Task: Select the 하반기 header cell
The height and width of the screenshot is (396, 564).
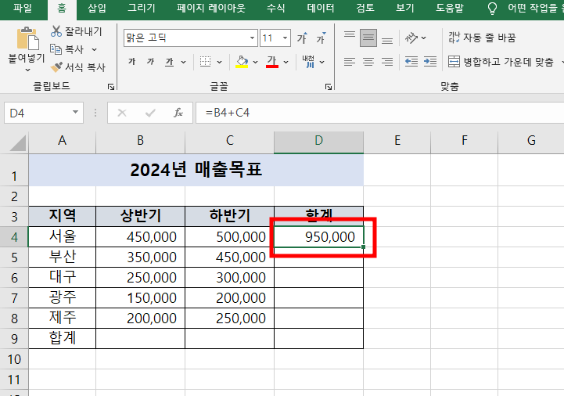Action: [x=229, y=216]
